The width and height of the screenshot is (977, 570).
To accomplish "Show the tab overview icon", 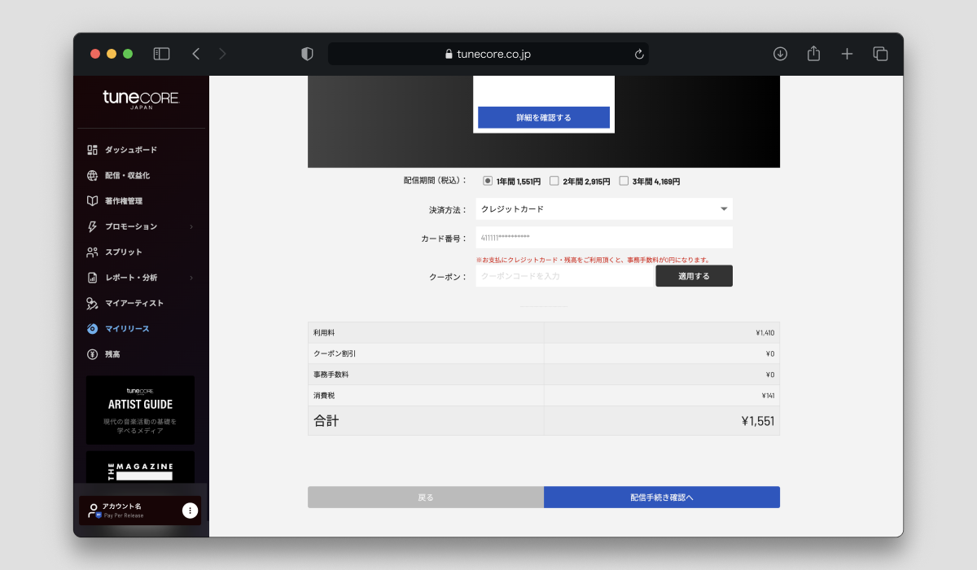I will point(880,54).
